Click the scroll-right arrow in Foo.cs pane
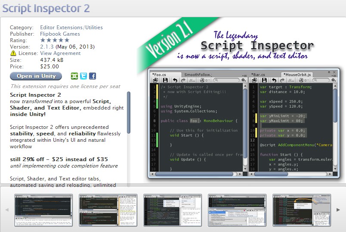This screenshot has height=232, width=346. [x=240, y=174]
